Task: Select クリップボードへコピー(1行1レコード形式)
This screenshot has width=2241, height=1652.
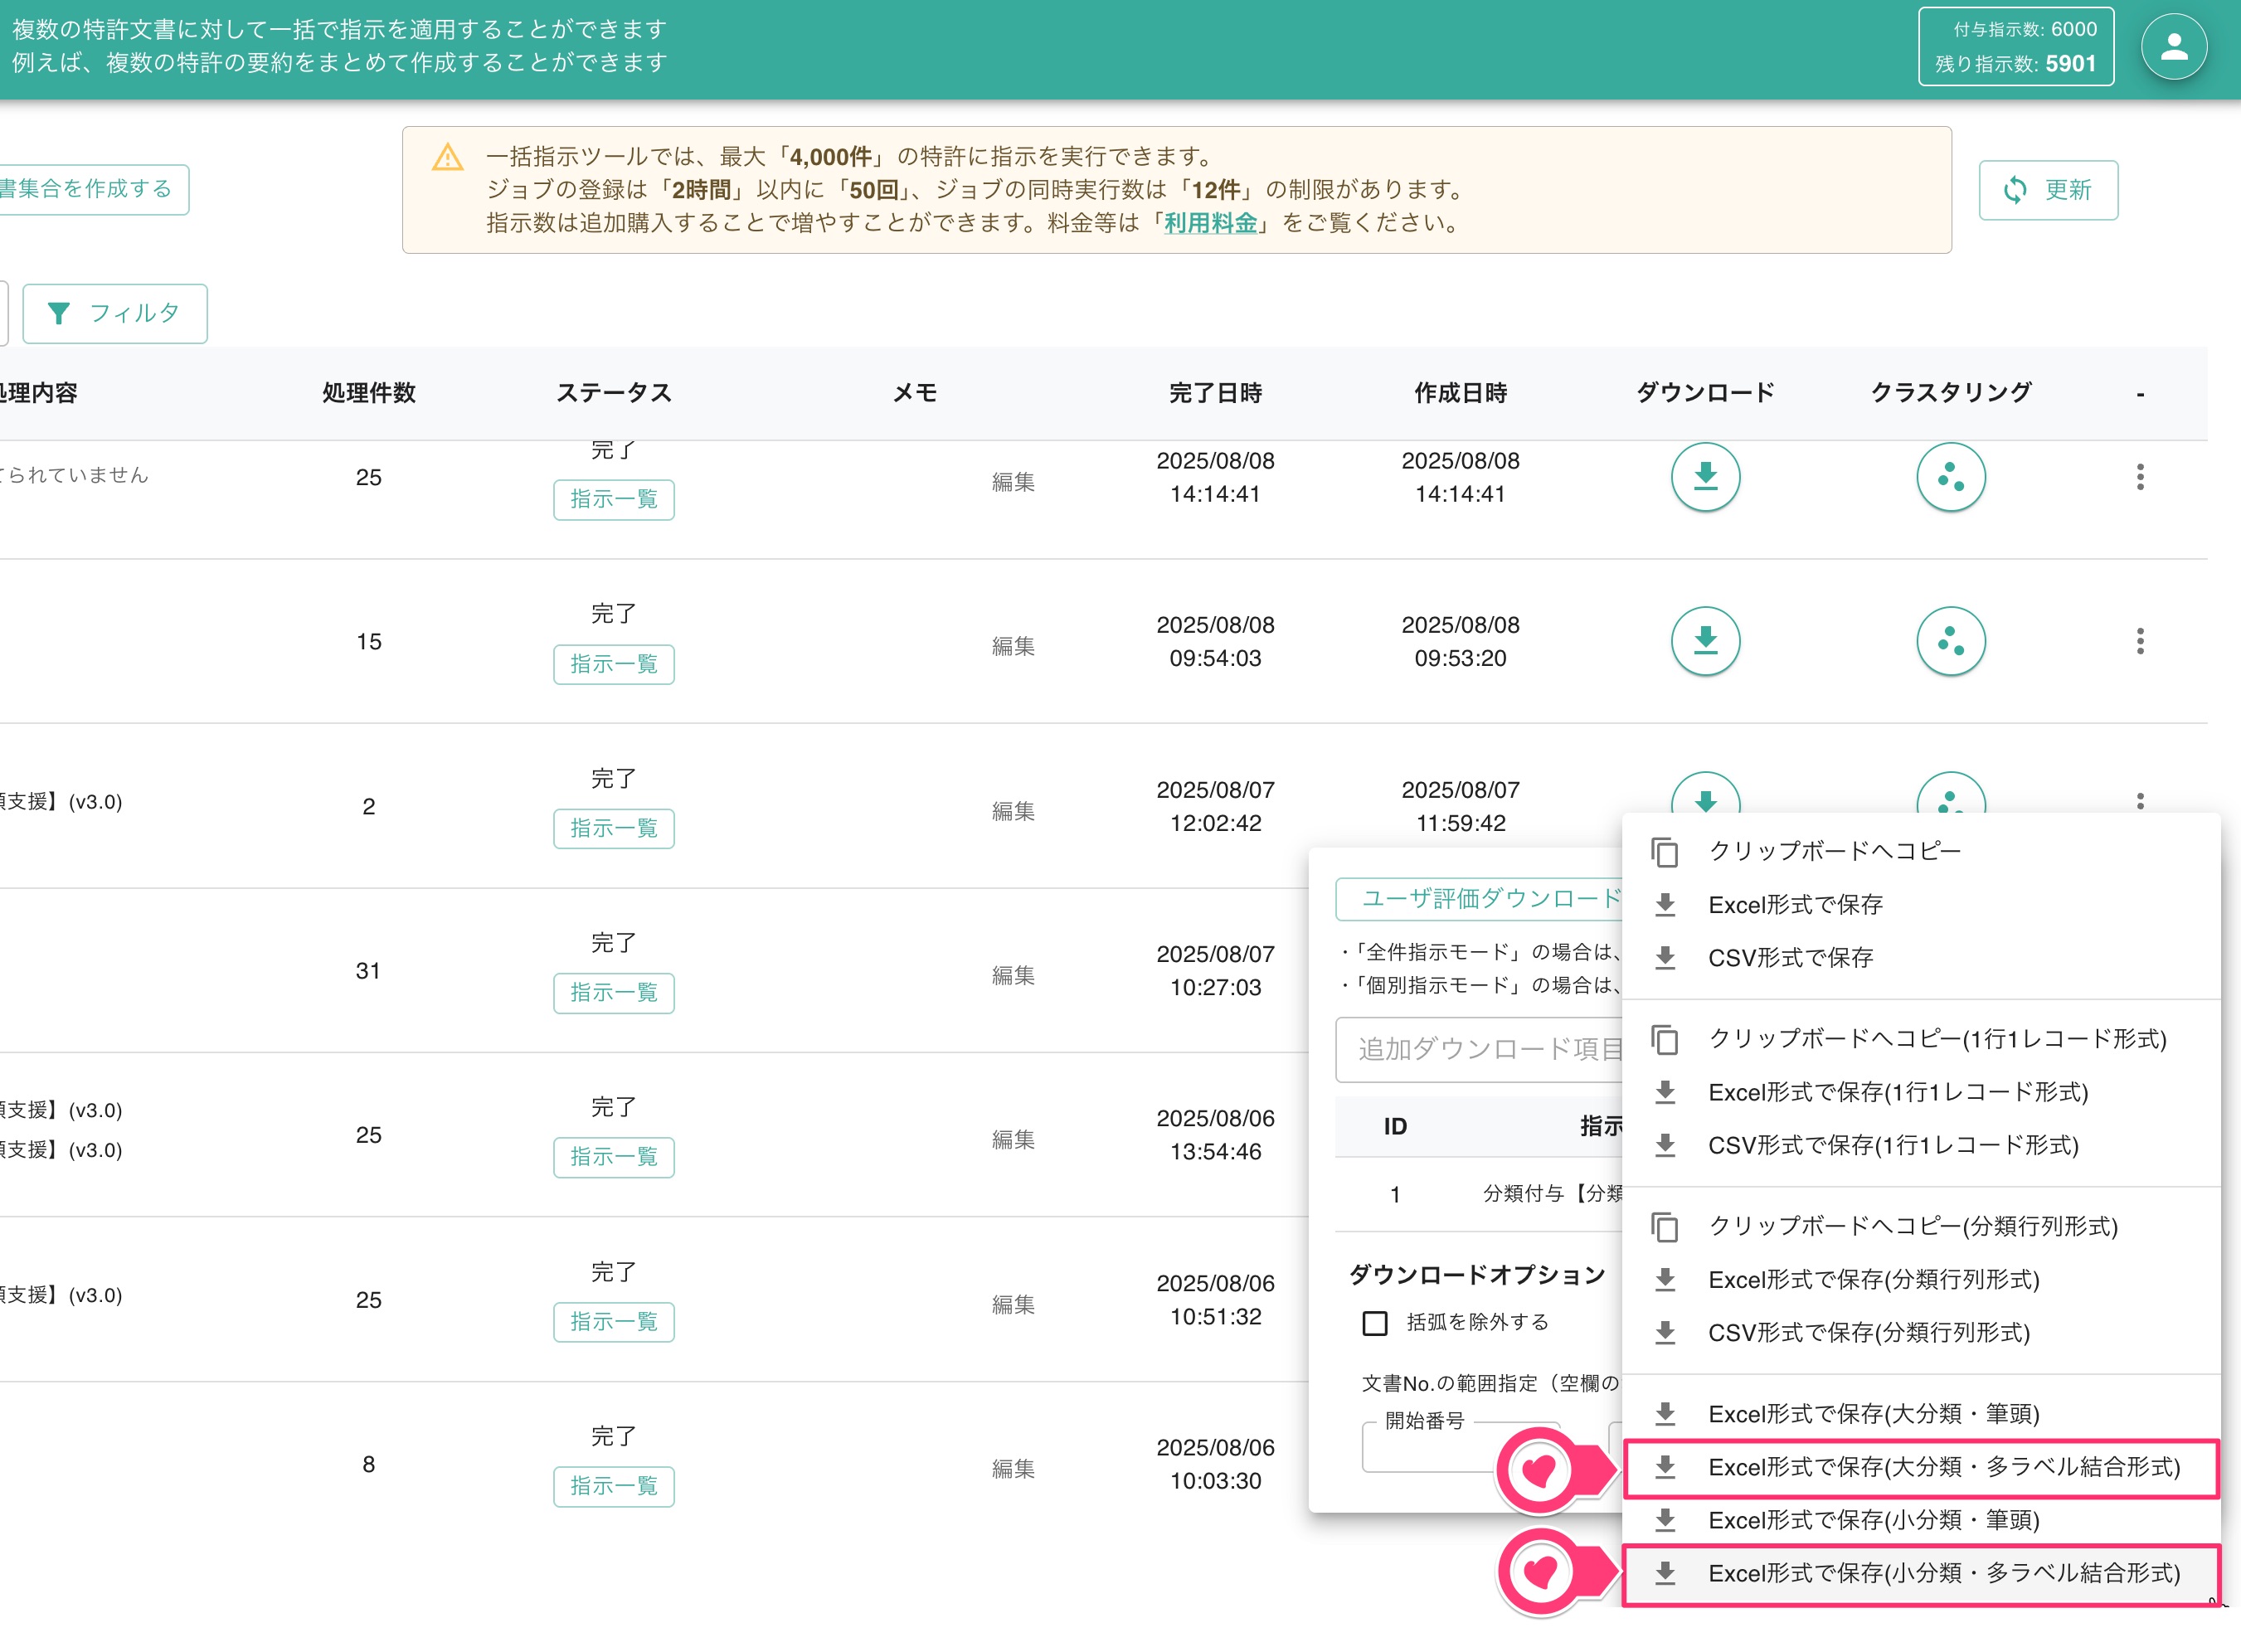Action: coord(1920,1040)
